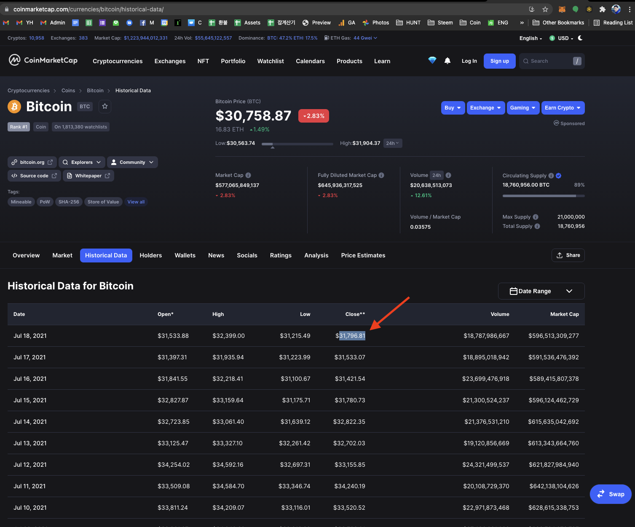Image resolution: width=635 pixels, height=527 pixels.
Task: Click the Volume info icon
Action: click(448, 175)
